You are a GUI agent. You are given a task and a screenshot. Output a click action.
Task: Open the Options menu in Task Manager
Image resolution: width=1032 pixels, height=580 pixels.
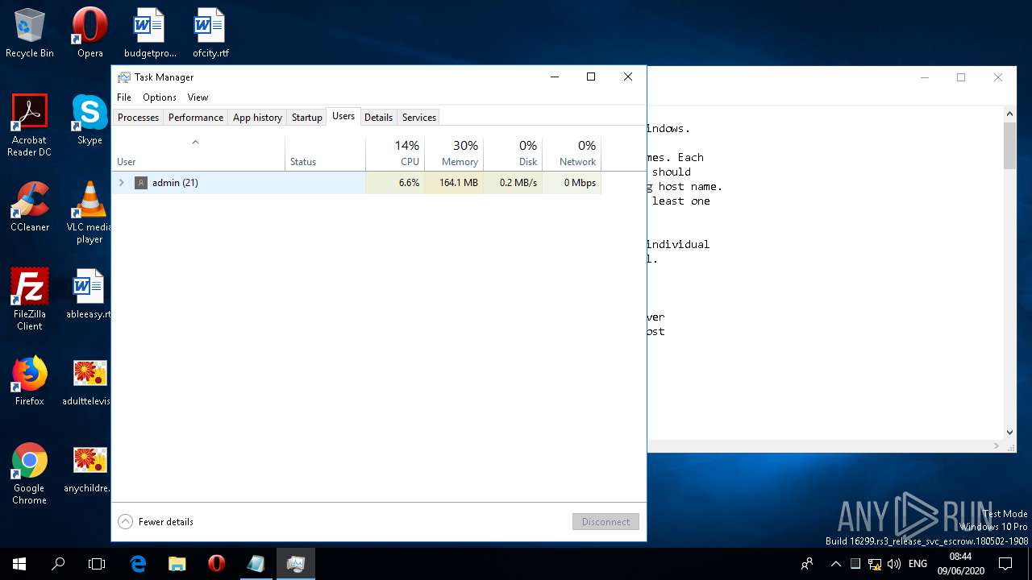[x=160, y=97]
